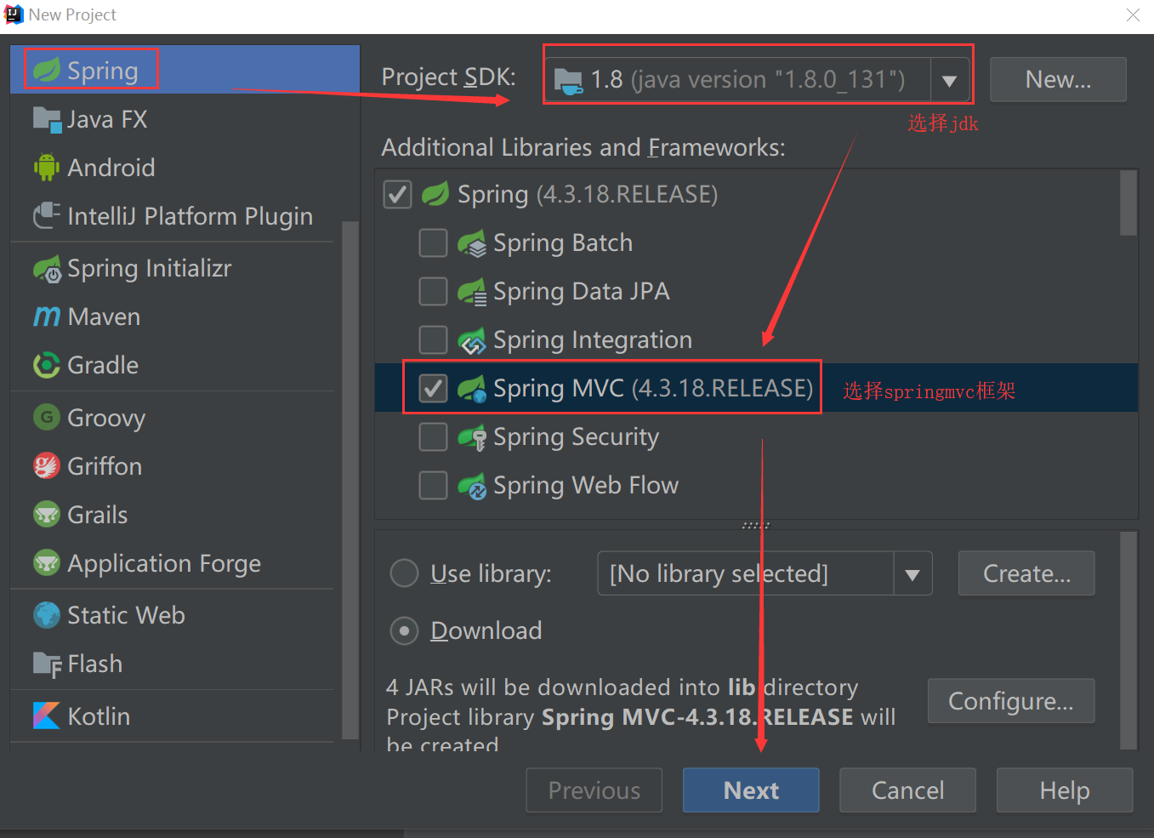This screenshot has height=838, width=1154.
Task: Click the frameworks list scrollbar thumb
Action: [1128, 202]
